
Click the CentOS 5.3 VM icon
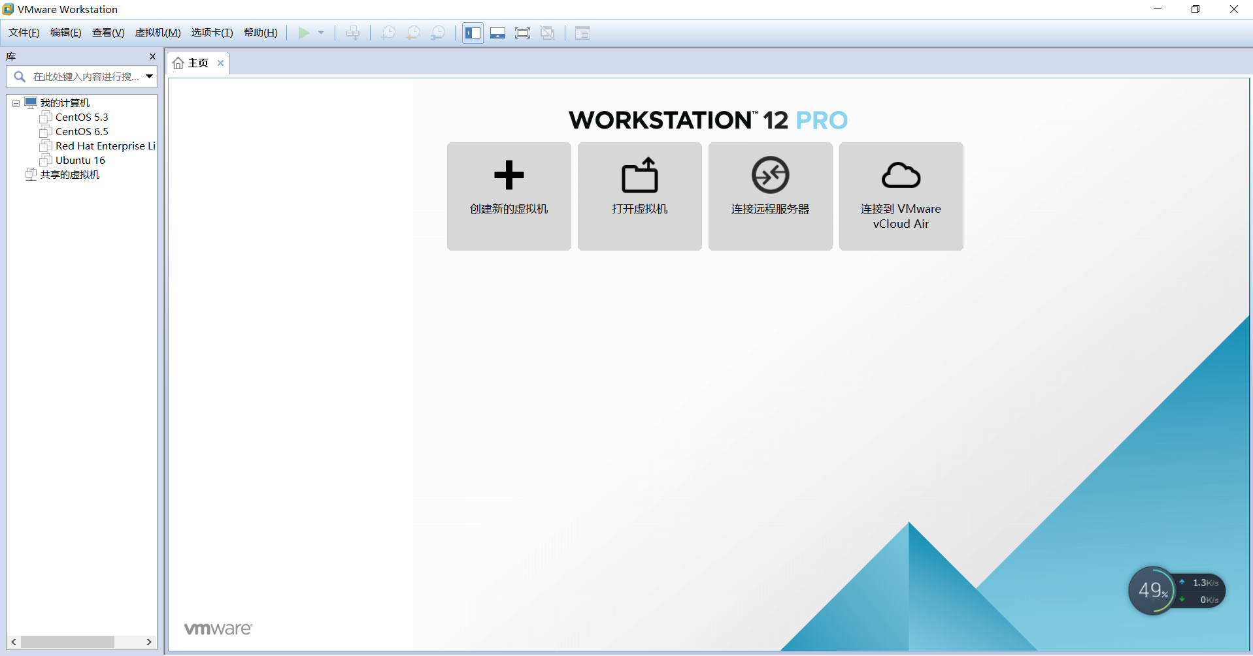coord(46,117)
